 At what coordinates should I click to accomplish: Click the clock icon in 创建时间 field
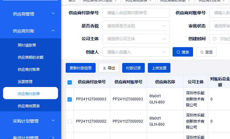[214, 39]
